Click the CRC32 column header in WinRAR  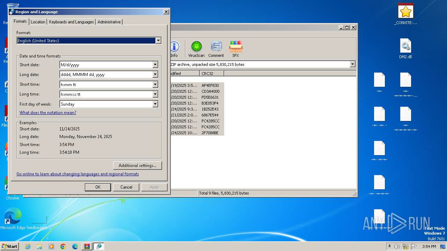212,74
